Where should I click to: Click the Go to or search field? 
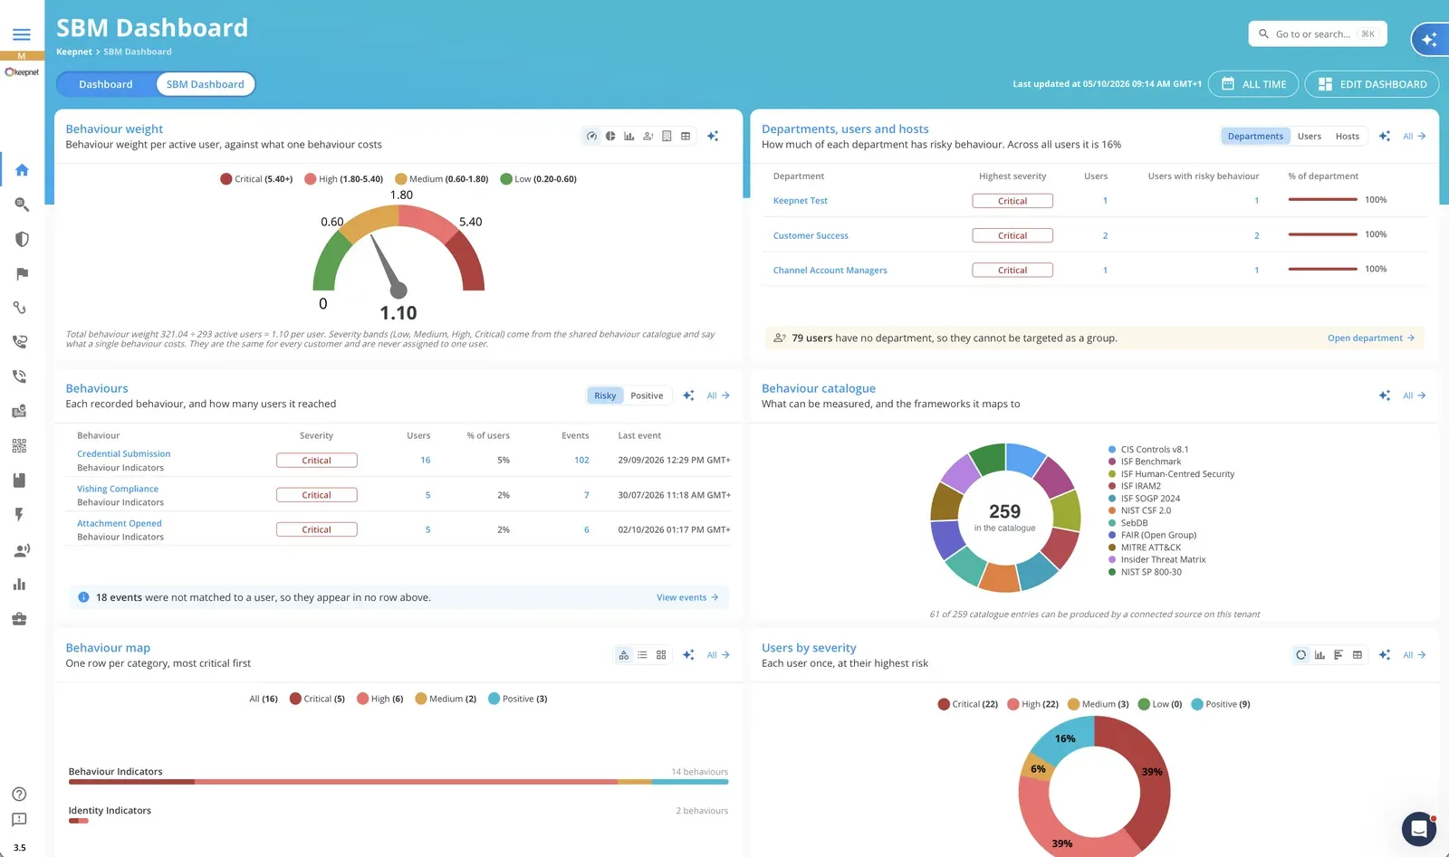(x=1318, y=34)
